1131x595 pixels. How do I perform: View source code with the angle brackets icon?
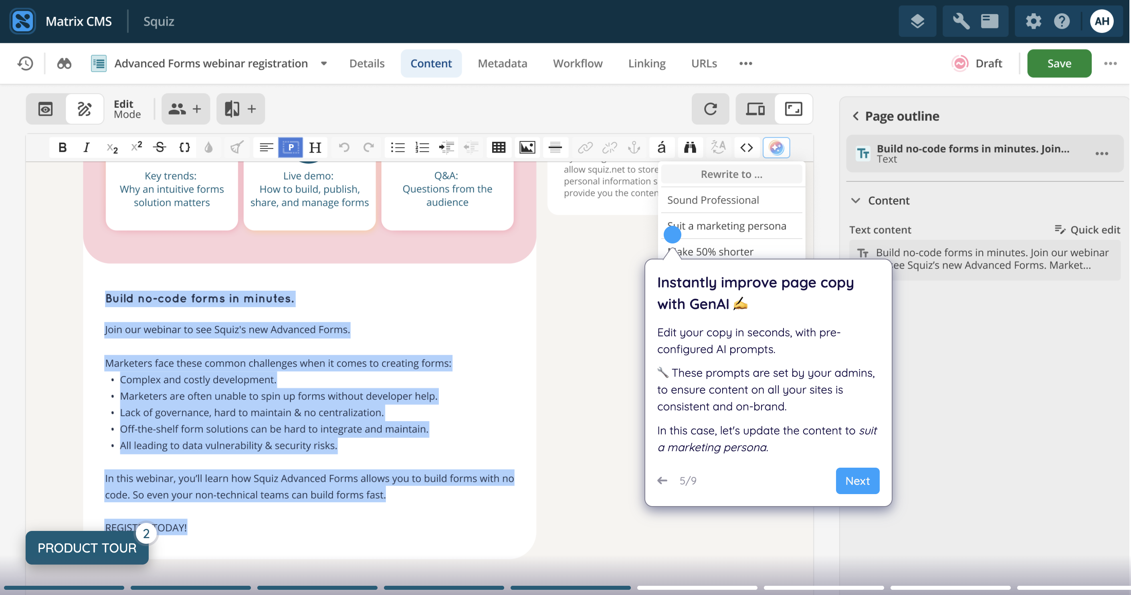[x=746, y=147]
